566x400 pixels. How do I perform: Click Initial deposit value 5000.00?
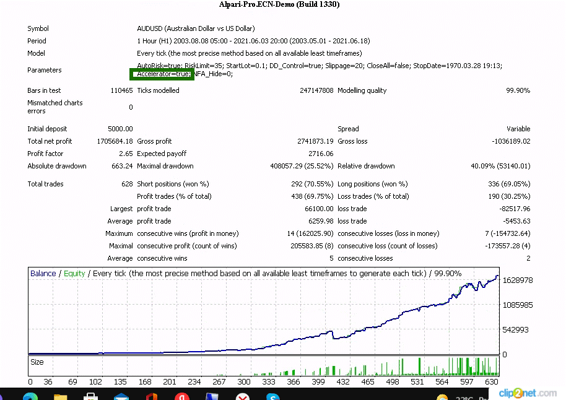click(x=120, y=129)
